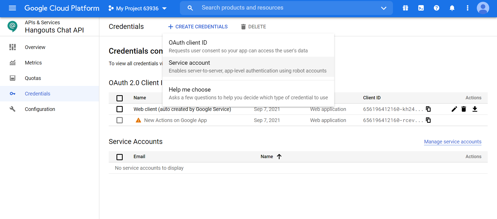Copy the client ID ending kh24
The image size is (497, 219).
point(428,109)
